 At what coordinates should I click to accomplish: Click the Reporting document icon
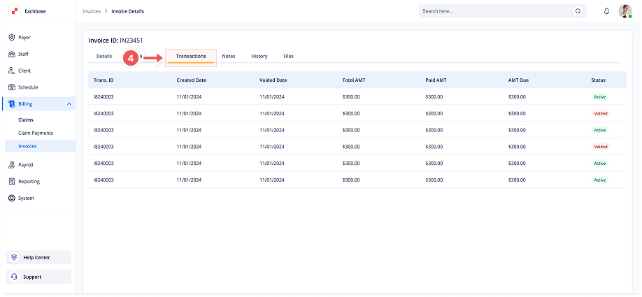pos(12,182)
